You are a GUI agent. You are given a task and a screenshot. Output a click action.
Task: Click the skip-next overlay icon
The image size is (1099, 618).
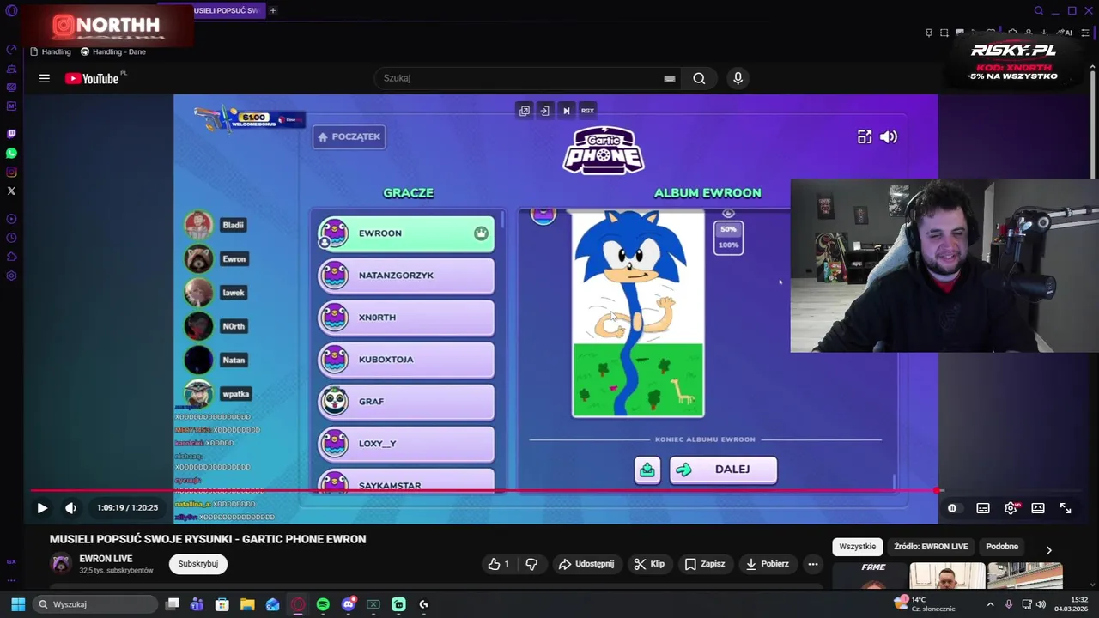click(567, 111)
